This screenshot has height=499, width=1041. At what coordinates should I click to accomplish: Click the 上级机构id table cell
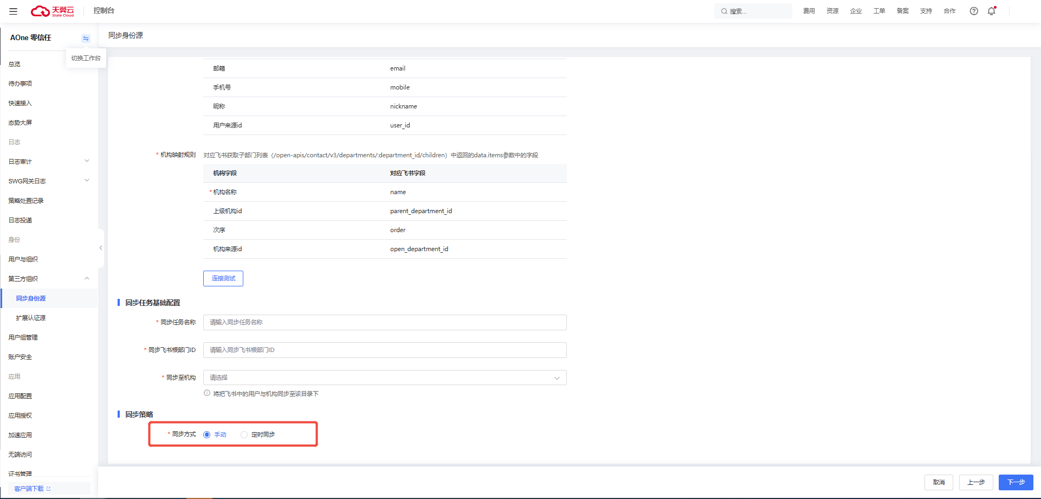click(228, 211)
